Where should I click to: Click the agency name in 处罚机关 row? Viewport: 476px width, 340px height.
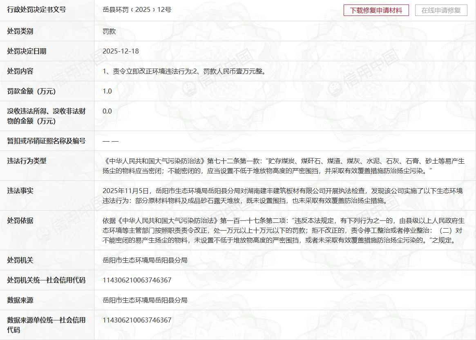pyautogui.click(x=145, y=260)
